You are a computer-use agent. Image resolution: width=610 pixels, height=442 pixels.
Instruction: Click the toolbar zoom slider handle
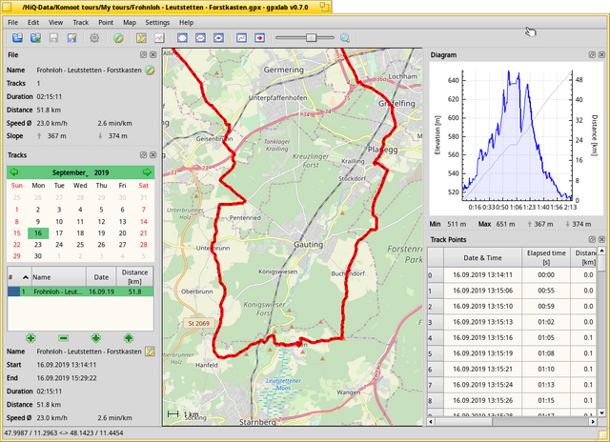pyautogui.click(x=311, y=38)
